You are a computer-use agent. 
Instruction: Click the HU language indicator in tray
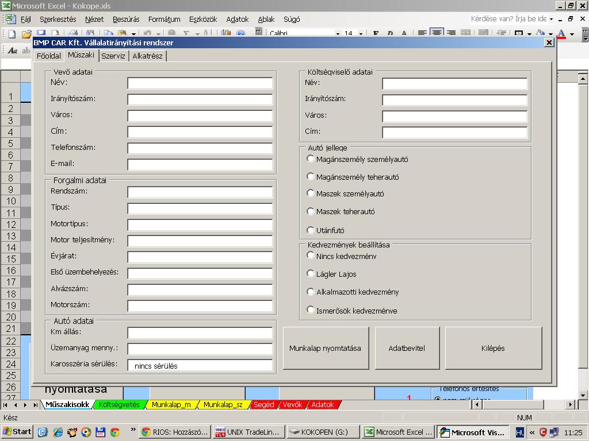coord(520,432)
